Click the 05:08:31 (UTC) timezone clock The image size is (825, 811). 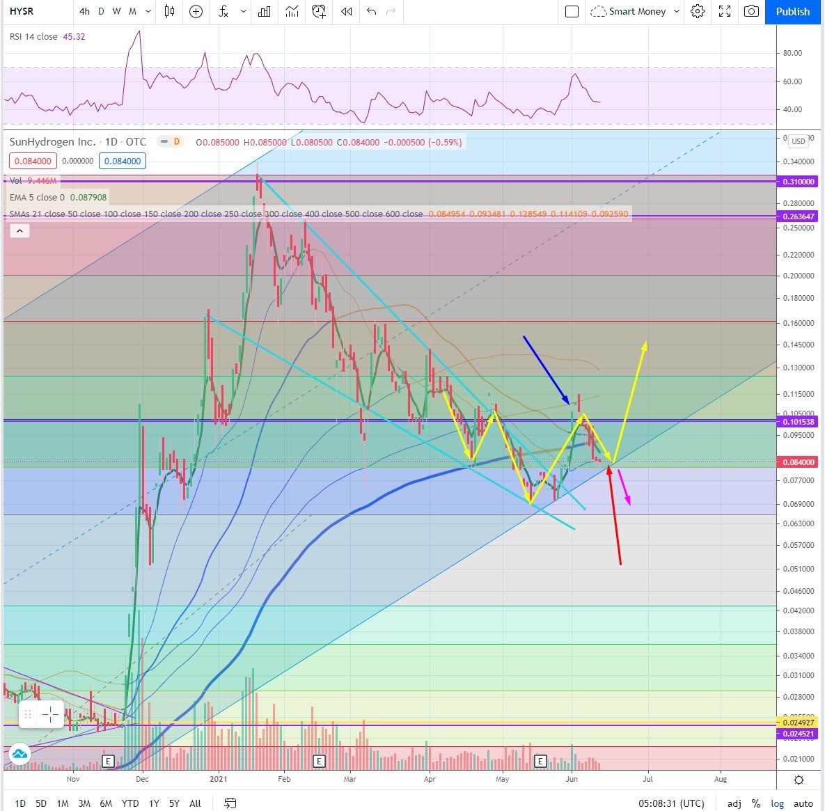point(671,803)
